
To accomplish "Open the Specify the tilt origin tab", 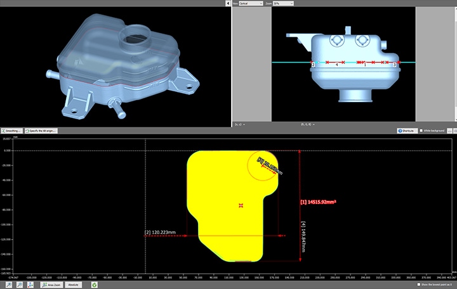I will click(41, 130).
